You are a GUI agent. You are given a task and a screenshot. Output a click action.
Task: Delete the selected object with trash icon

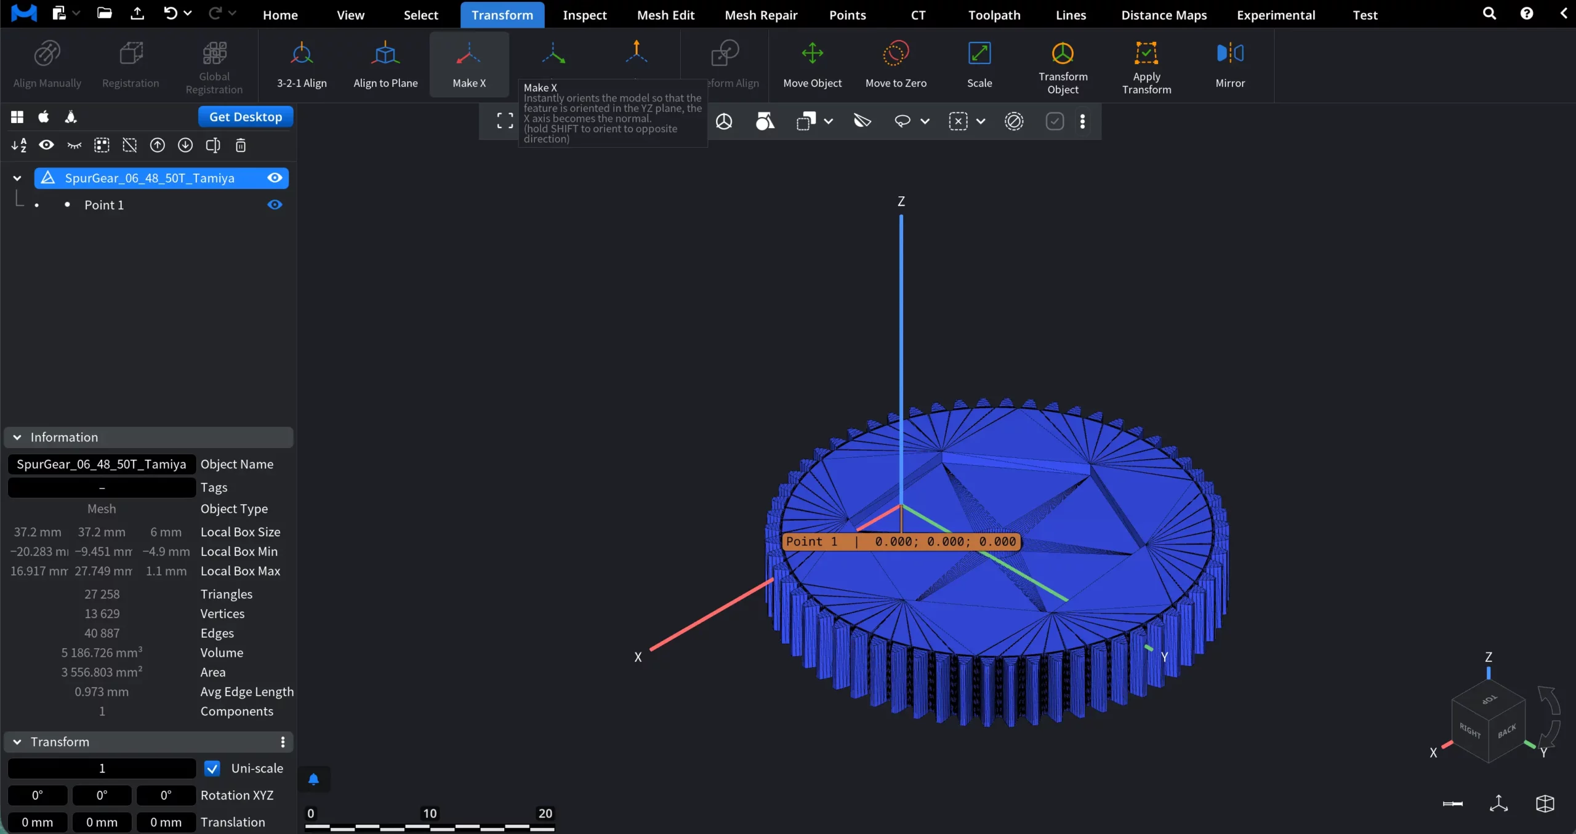point(240,145)
